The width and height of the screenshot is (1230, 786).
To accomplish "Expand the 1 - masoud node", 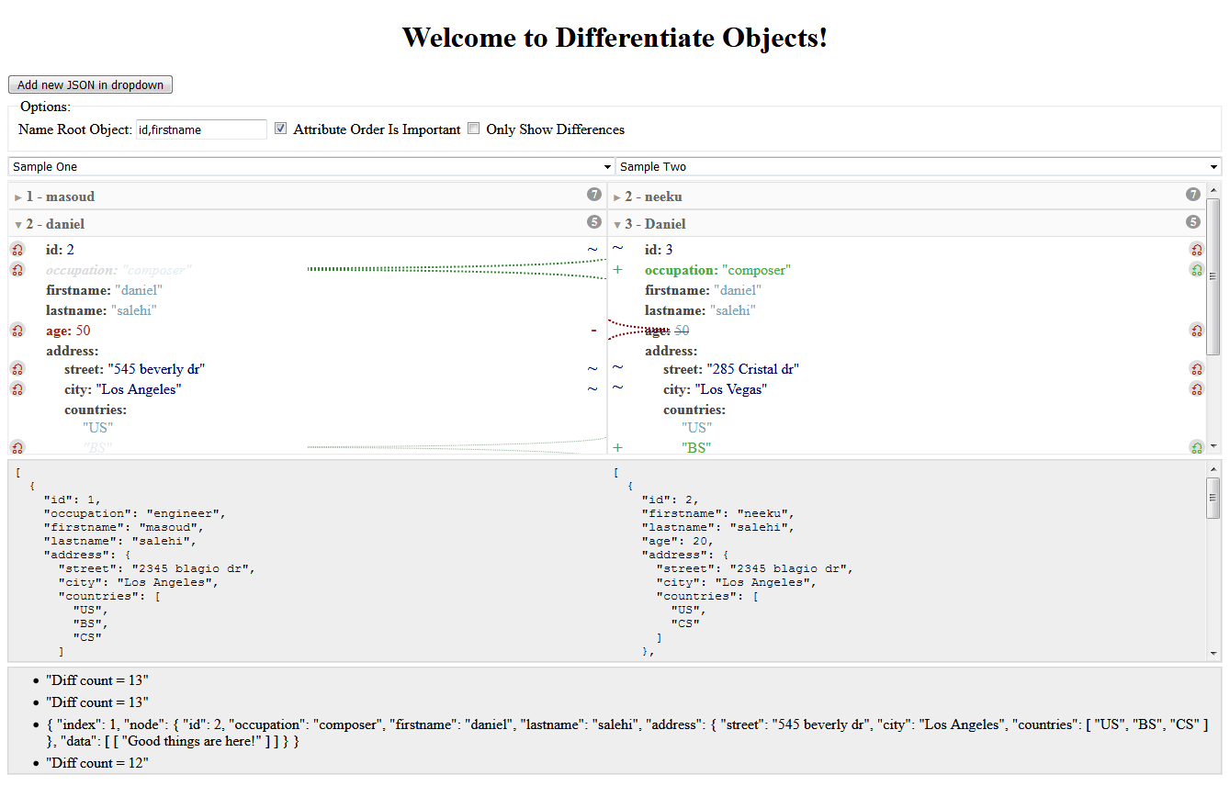I will [x=18, y=196].
